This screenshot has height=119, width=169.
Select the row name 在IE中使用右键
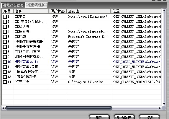coord(28,52)
